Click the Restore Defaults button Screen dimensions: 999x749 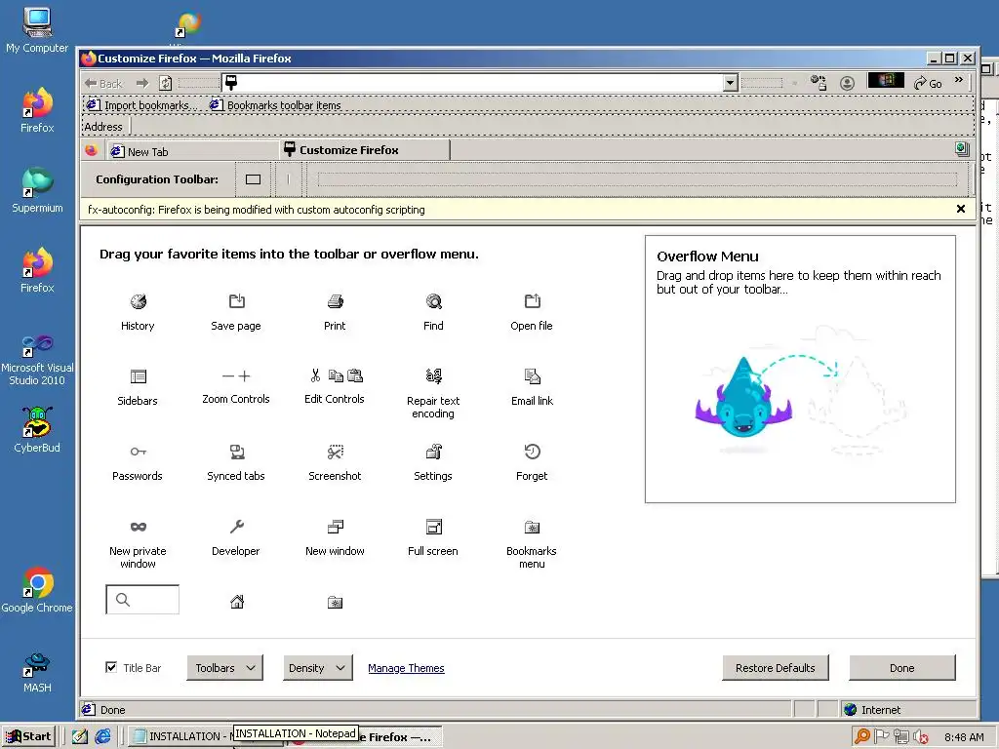tap(776, 667)
